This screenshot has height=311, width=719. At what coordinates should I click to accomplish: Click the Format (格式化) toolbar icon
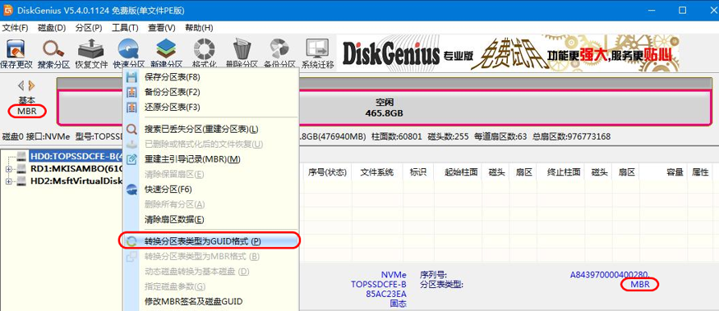tap(205, 53)
